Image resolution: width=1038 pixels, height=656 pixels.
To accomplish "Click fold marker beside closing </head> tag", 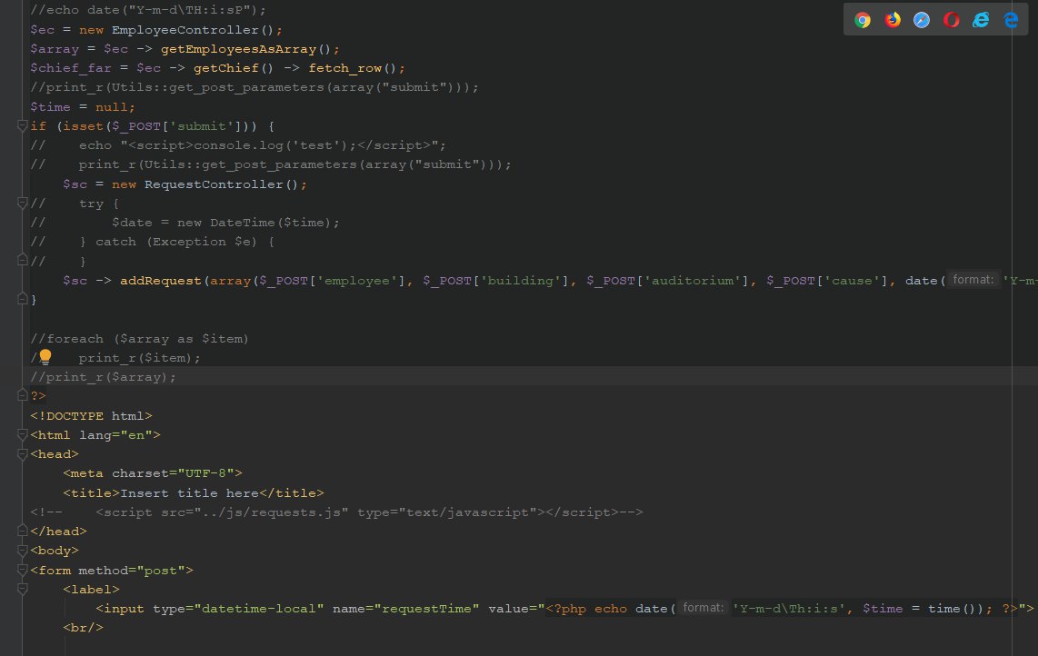I will coord(22,531).
